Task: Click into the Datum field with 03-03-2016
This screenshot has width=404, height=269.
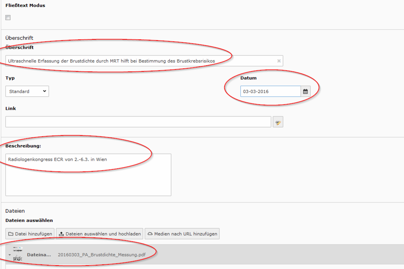Action: coord(270,92)
